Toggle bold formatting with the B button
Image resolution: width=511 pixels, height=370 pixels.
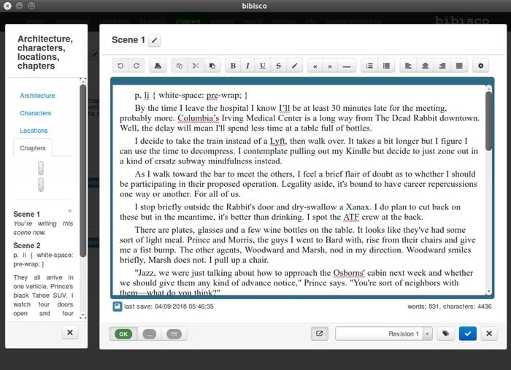(233, 66)
